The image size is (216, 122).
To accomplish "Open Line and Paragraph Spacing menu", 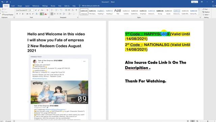I will point(64,14).
